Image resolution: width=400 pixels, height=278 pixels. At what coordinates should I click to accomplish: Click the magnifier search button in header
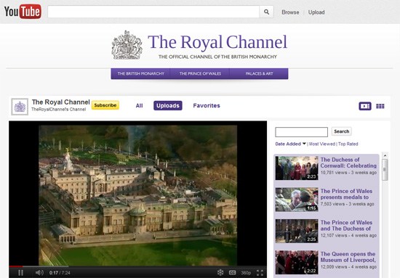[266, 12]
